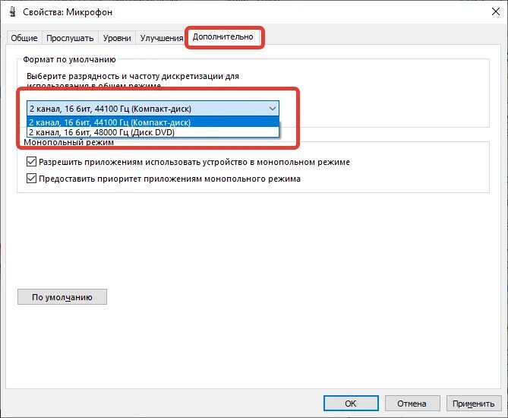This screenshot has width=508, height=418.
Task: Click the Формат по умолчанию group label
Action: click(69, 59)
